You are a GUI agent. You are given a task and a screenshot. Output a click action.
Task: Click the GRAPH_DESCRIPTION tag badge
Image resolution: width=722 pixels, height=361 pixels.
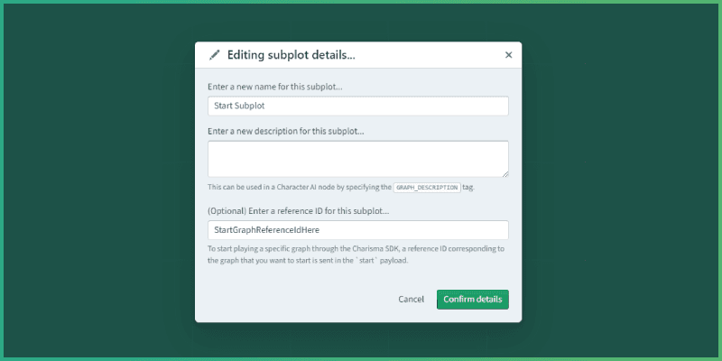[x=427, y=188]
